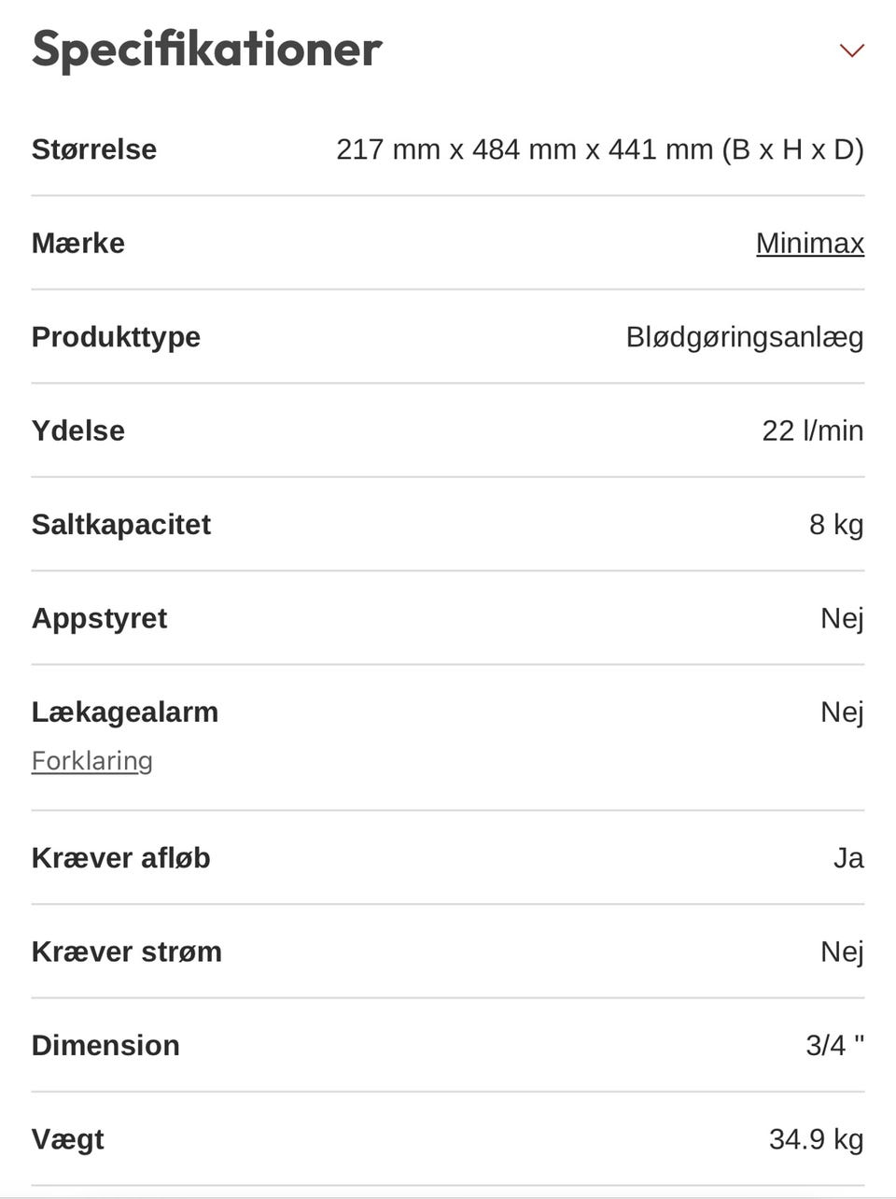The width and height of the screenshot is (896, 1199).
Task: Collapse the Specifikationer section with the chevron
Action: point(851,50)
